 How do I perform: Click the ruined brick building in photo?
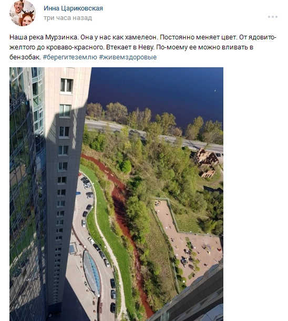point(206,162)
